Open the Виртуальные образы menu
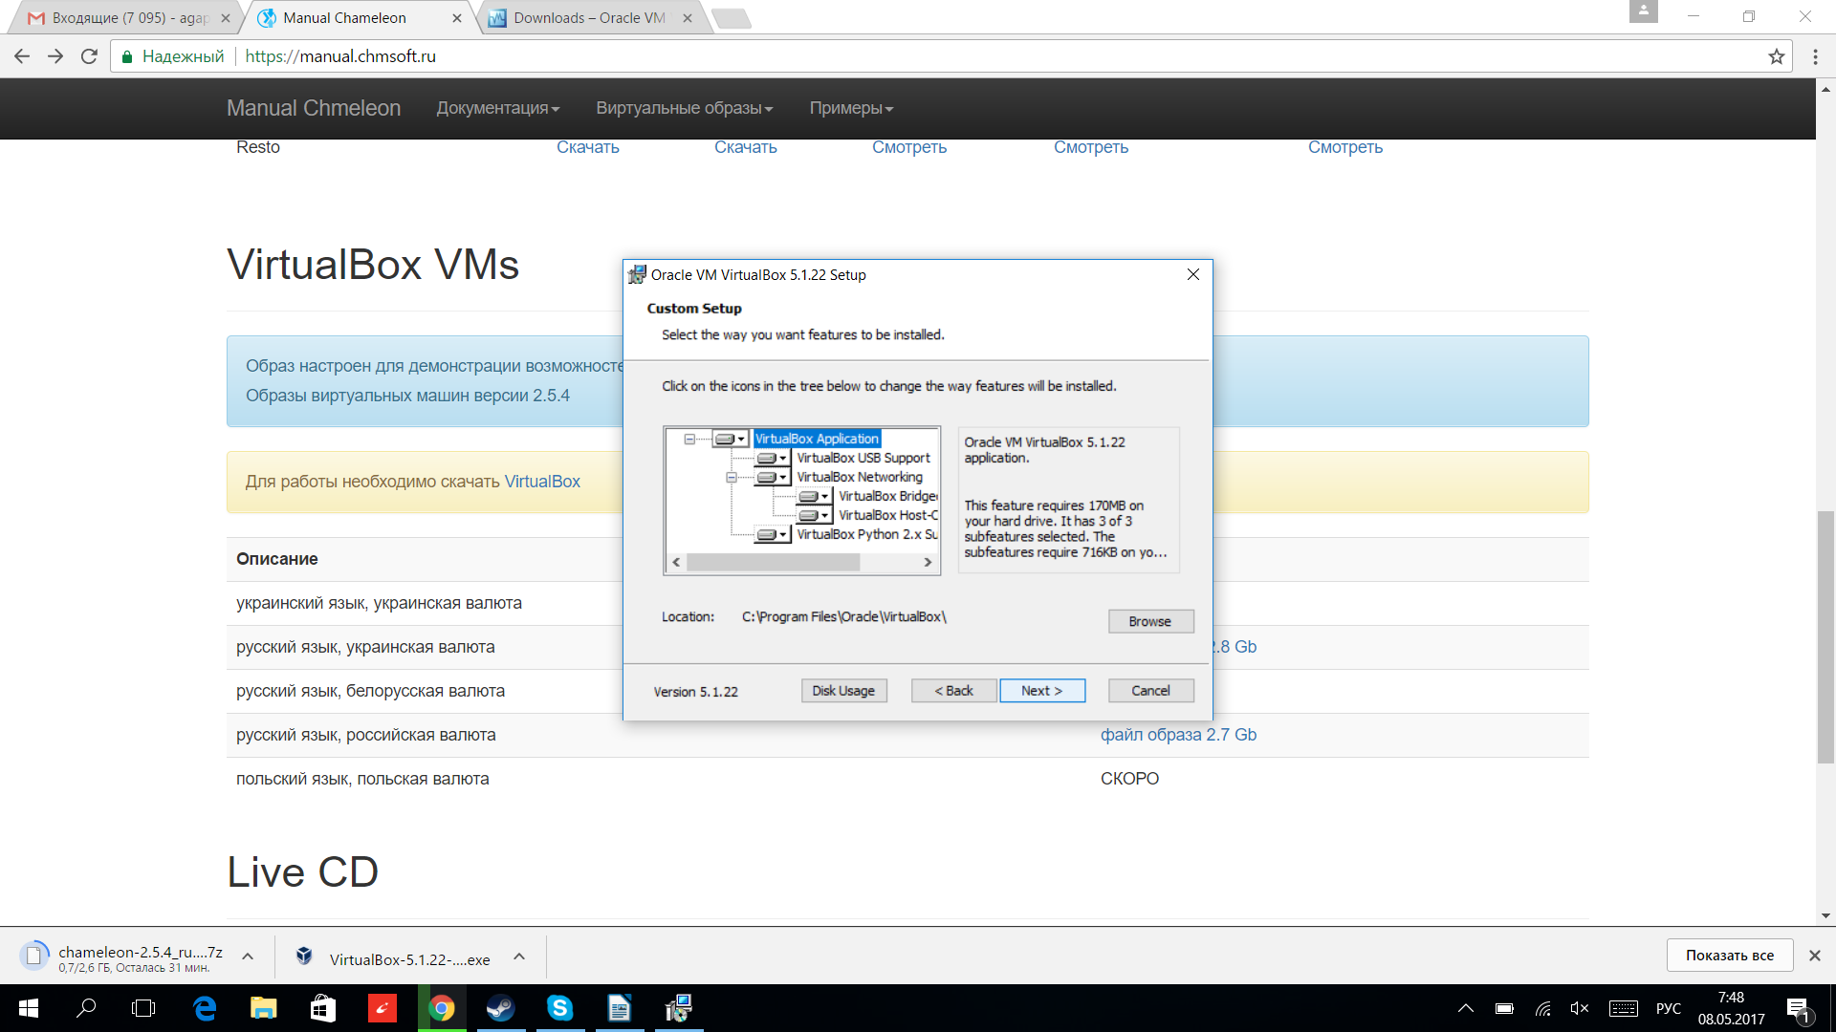 (x=685, y=108)
